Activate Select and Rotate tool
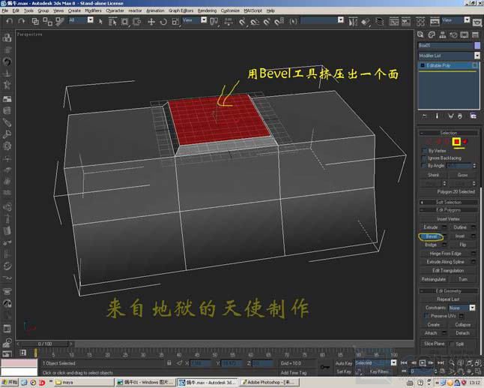 [163, 21]
